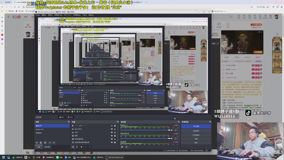Open mixer bottom three-dot options menu

[126, 147]
